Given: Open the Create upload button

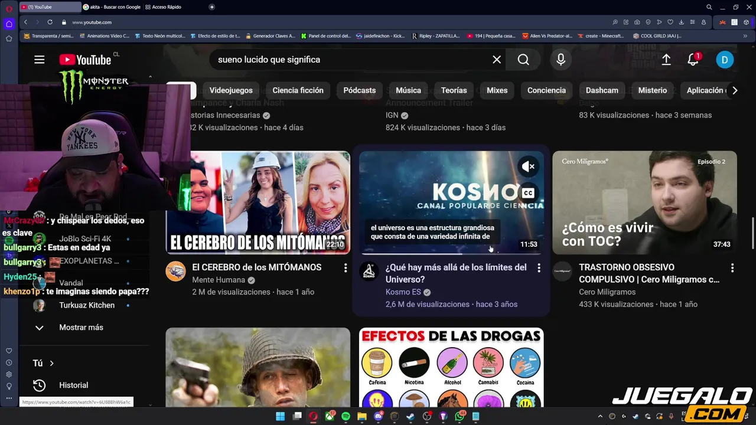Looking at the screenshot, I should (x=666, y=60).
